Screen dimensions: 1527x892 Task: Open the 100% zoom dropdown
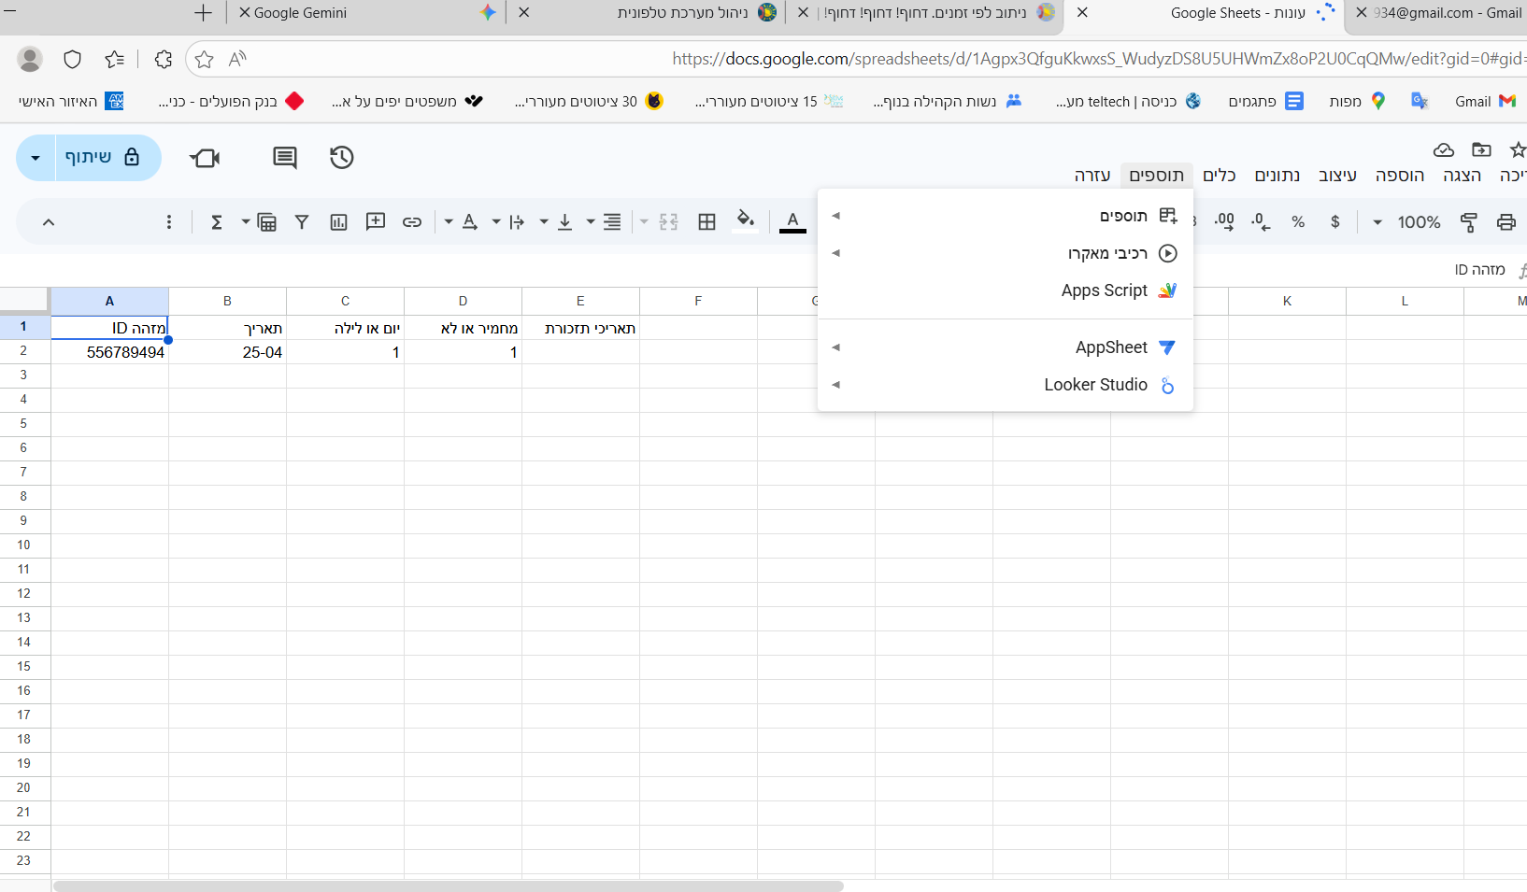tap(1406, 222)
